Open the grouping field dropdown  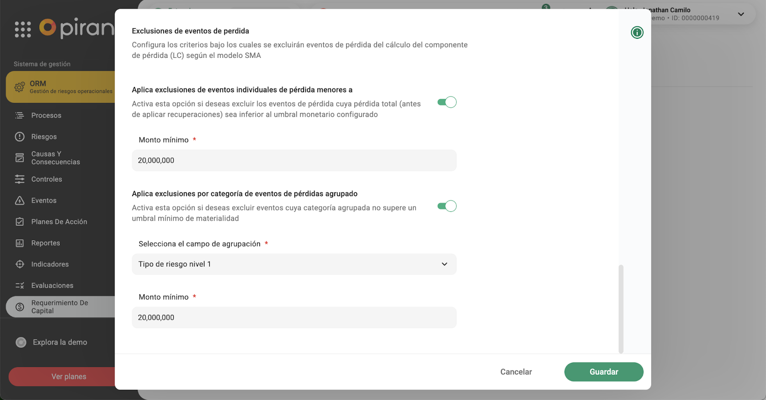click(294, 264)
